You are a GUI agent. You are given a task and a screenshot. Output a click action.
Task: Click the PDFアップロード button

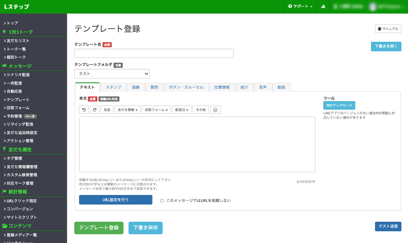pyautogui.click(x=339, y=105)
